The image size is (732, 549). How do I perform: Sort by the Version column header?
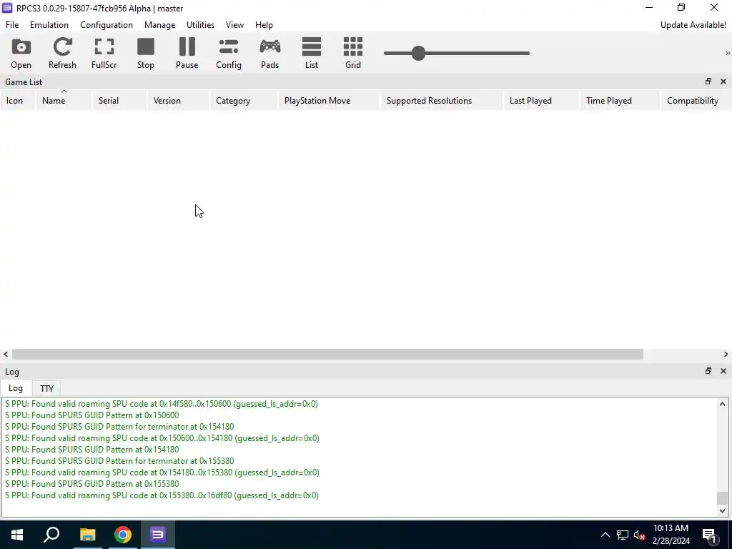click(178, 100)
